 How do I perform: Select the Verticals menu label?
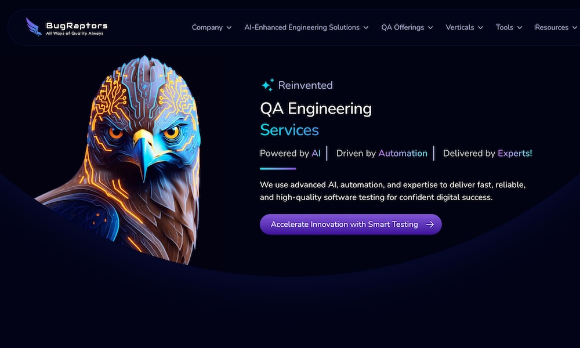point(459,27)
